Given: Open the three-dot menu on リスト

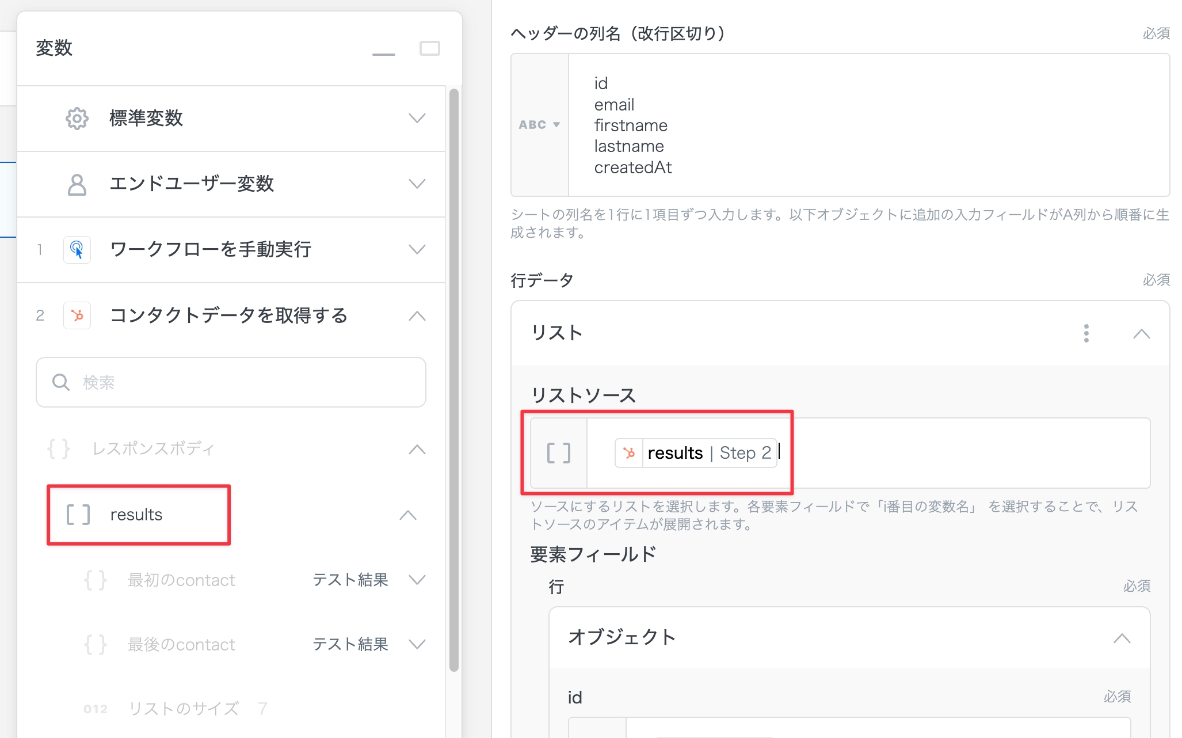Looking at the screenshot, I should [1086, 333].
